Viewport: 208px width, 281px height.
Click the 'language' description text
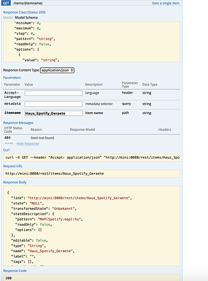pos(92,93)
